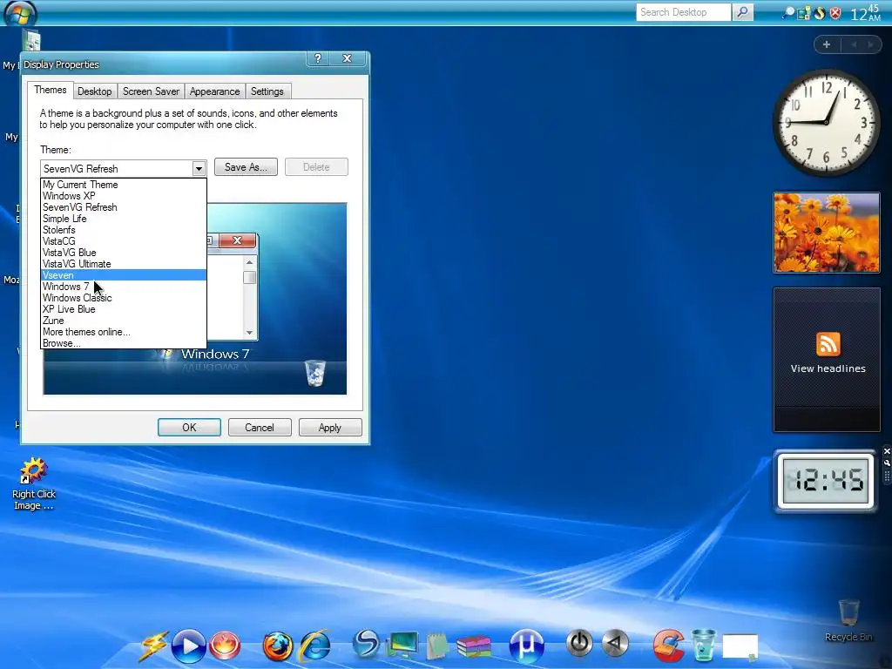
Task: Open the computer monitor icon in the dock
Action: click(x=402, y=646)
